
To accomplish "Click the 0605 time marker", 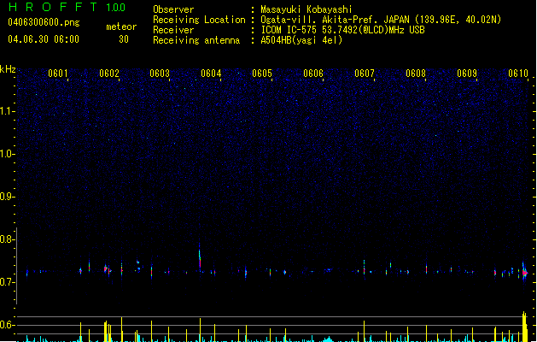I will click(x=262, y=74).
